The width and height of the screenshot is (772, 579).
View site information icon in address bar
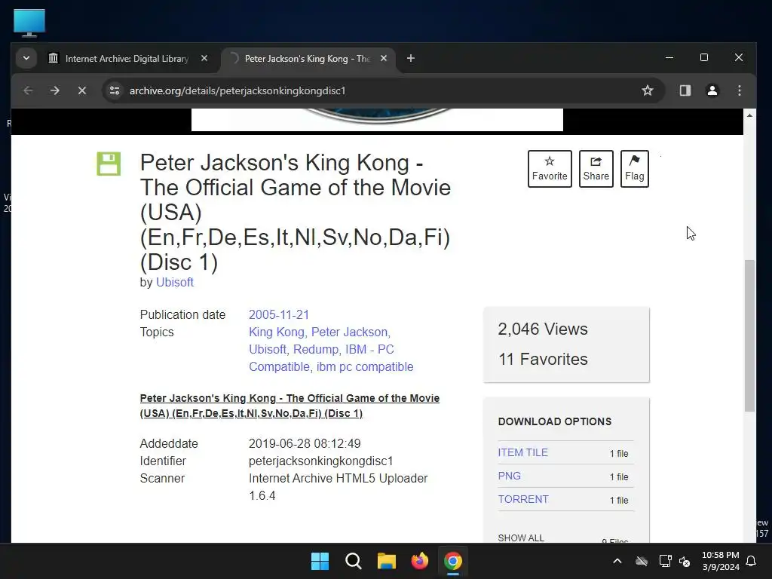pos(115,90)
